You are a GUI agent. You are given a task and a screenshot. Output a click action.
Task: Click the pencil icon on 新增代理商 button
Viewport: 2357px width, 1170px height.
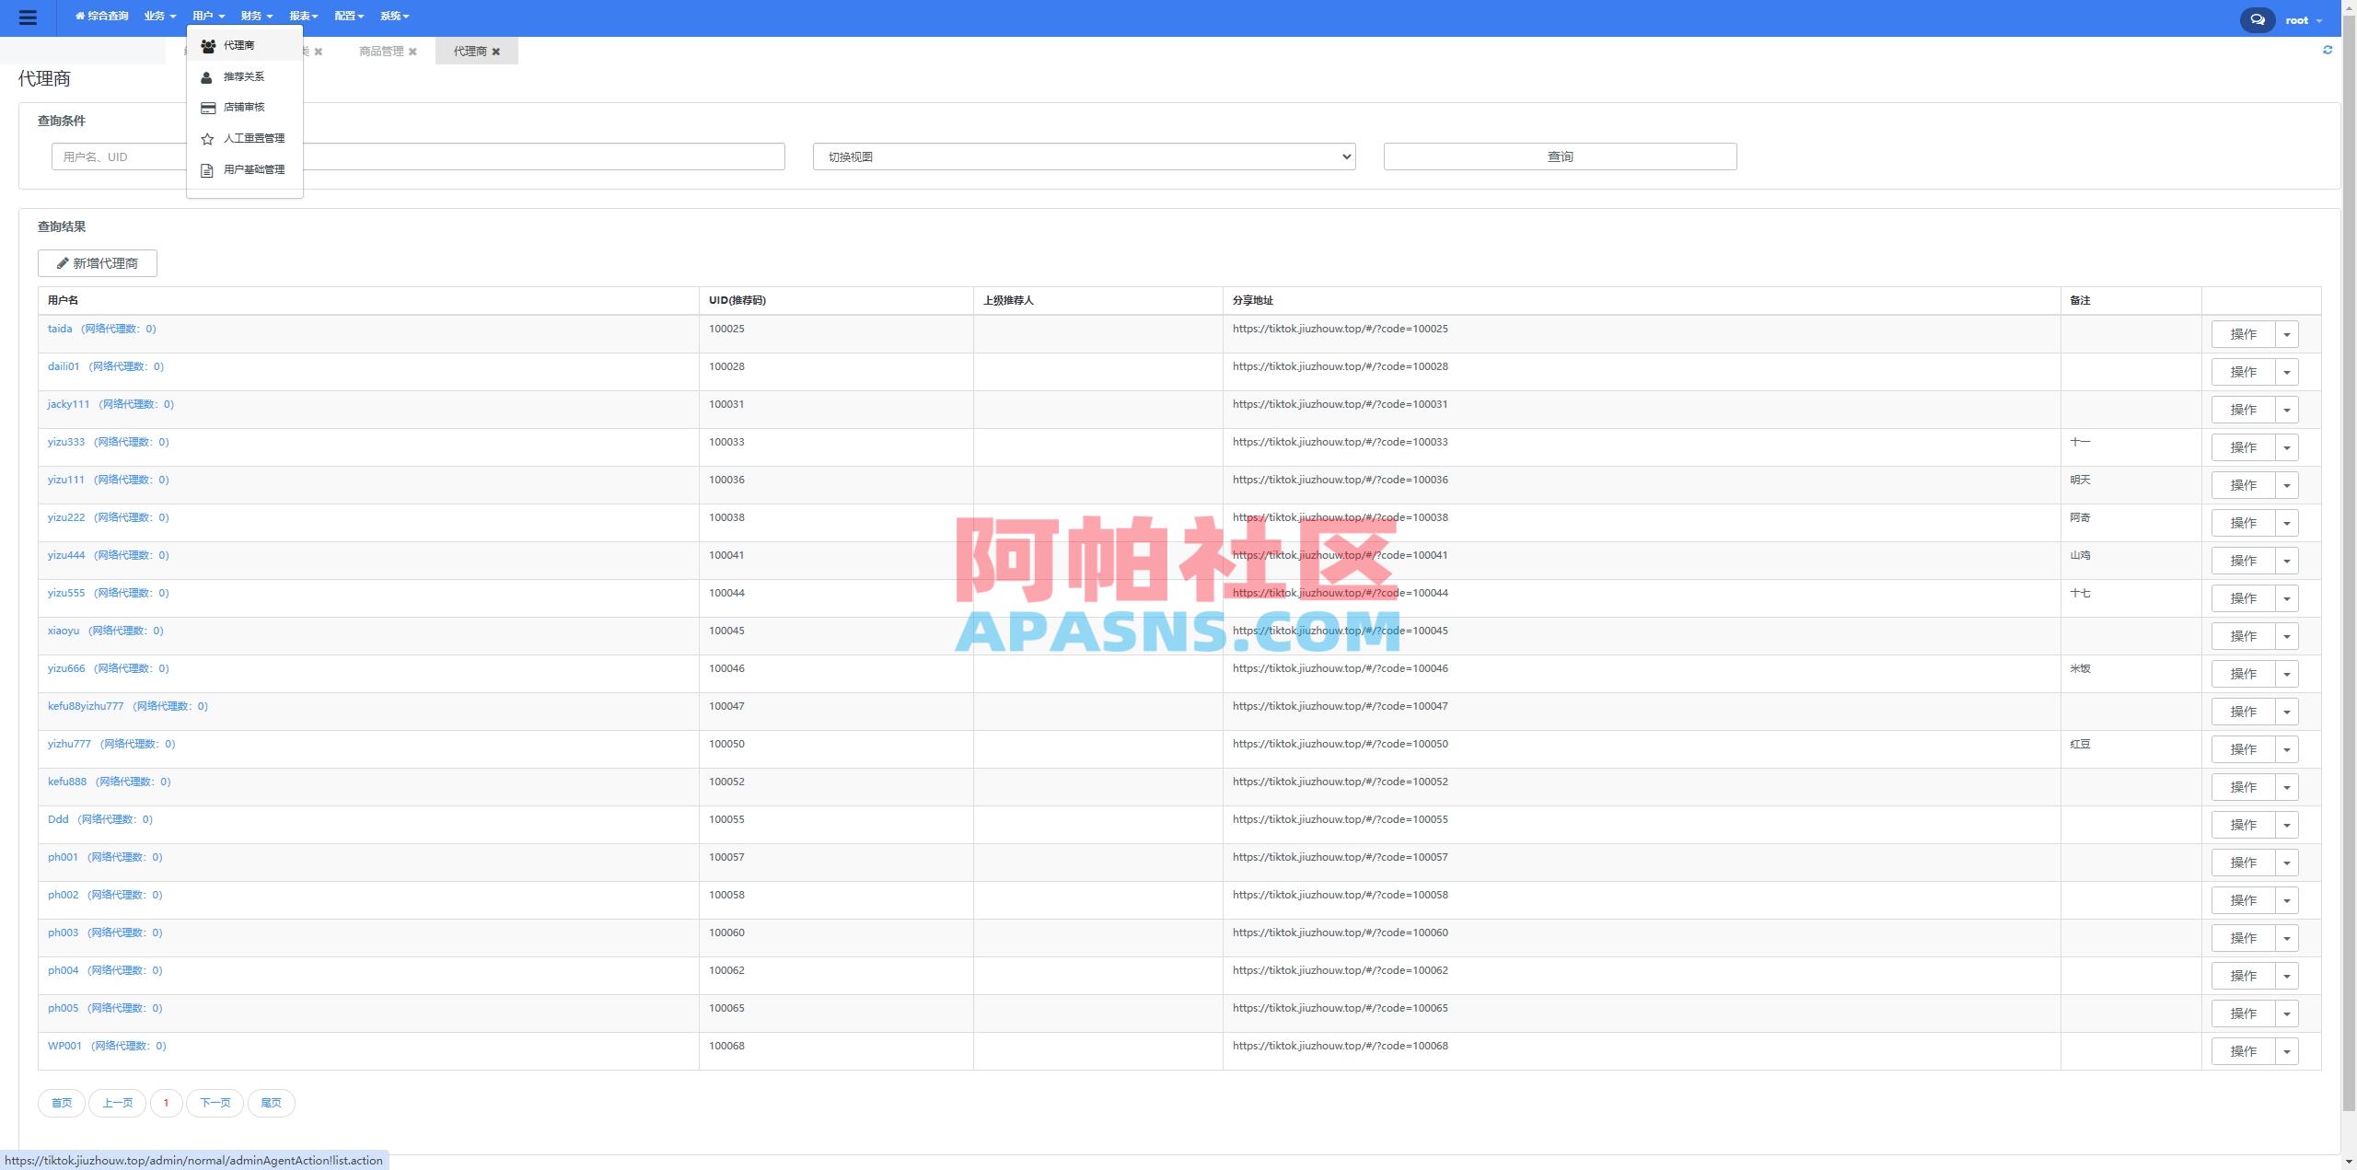click(x=63, y=262)
